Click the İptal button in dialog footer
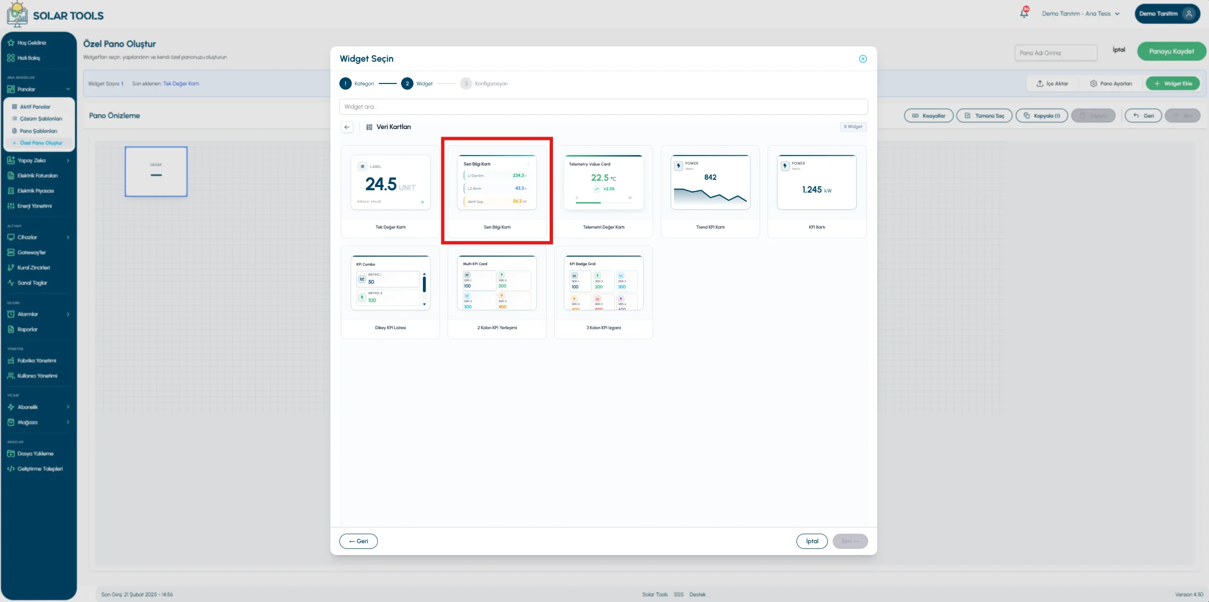Screen dimensions: 1209x602 812,541
